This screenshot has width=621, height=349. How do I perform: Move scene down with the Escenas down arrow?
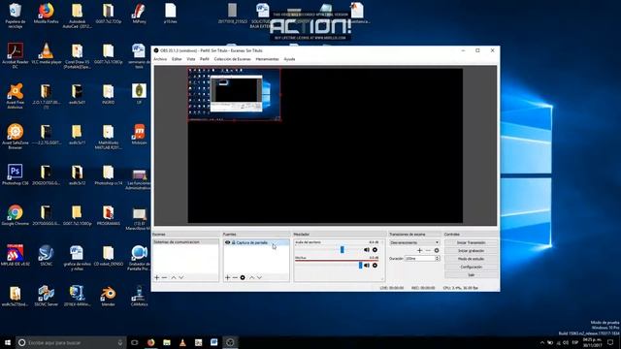(x=181, y=278)
